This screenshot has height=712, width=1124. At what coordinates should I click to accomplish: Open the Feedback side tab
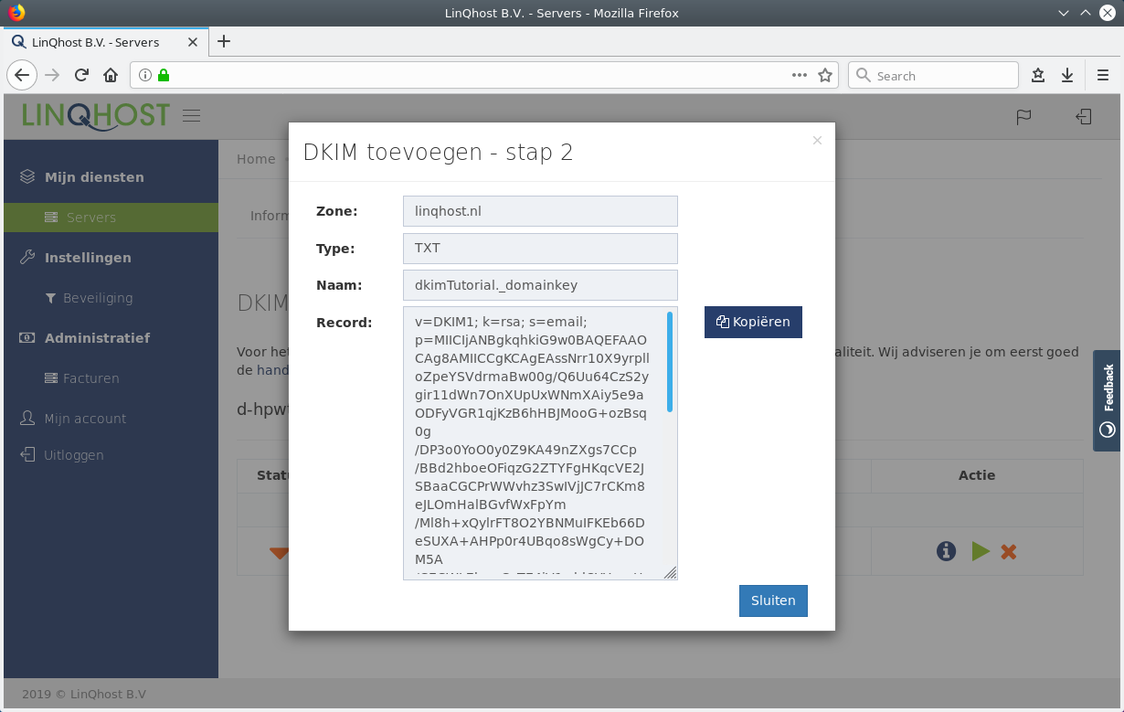point(1108,400)
